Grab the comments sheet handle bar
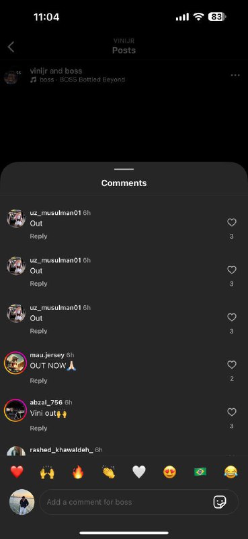The height and width of the screenshot is (539, 248). [x=124, y=169]
